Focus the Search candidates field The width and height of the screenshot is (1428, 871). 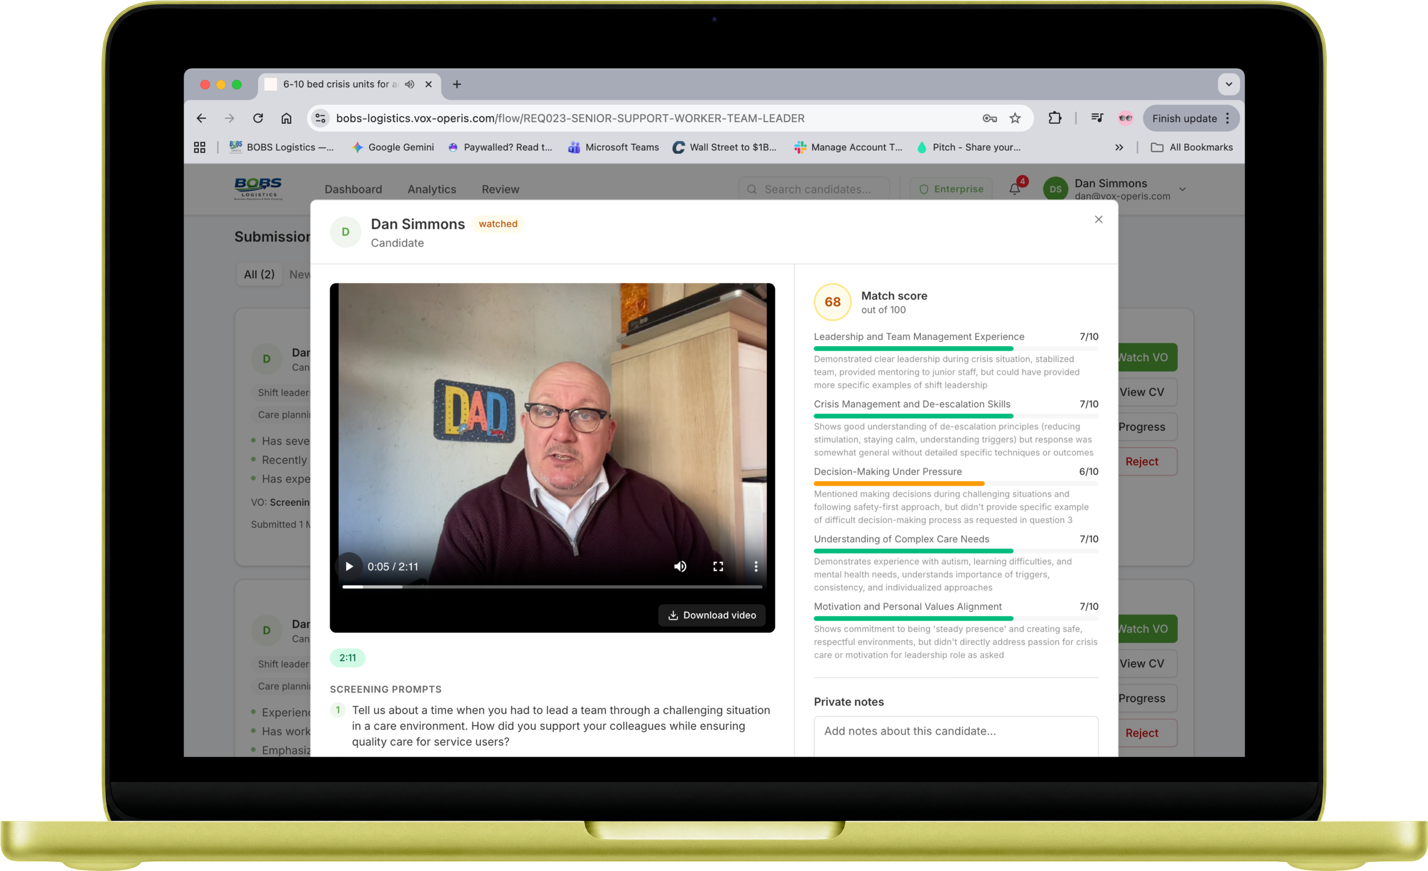coord(814,189)
